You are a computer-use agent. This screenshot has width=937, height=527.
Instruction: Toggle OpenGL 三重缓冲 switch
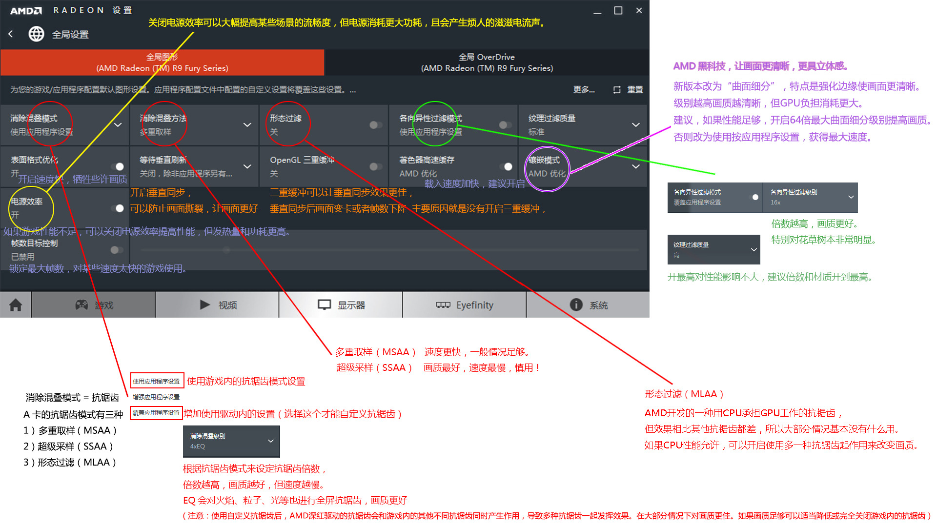coord(375,166)
